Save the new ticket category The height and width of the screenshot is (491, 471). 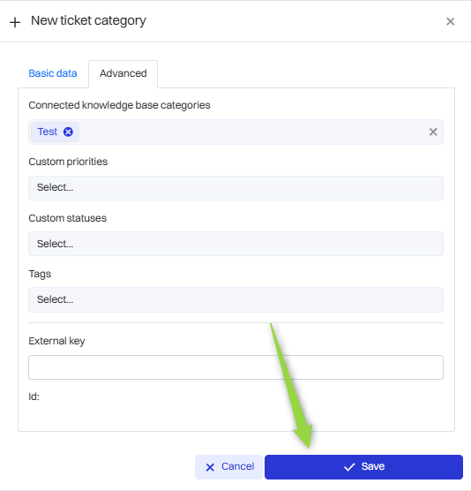click(x=363, y=467)
